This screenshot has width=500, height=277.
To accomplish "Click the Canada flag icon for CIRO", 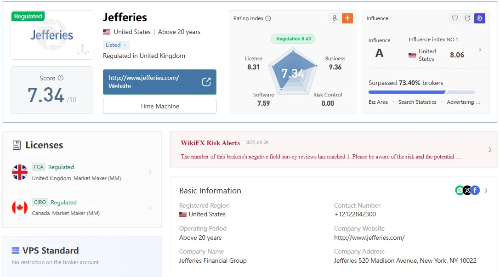I will (20, 208).
